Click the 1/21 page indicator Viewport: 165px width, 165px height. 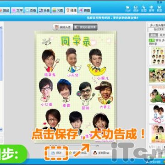(x=152, y=147)
